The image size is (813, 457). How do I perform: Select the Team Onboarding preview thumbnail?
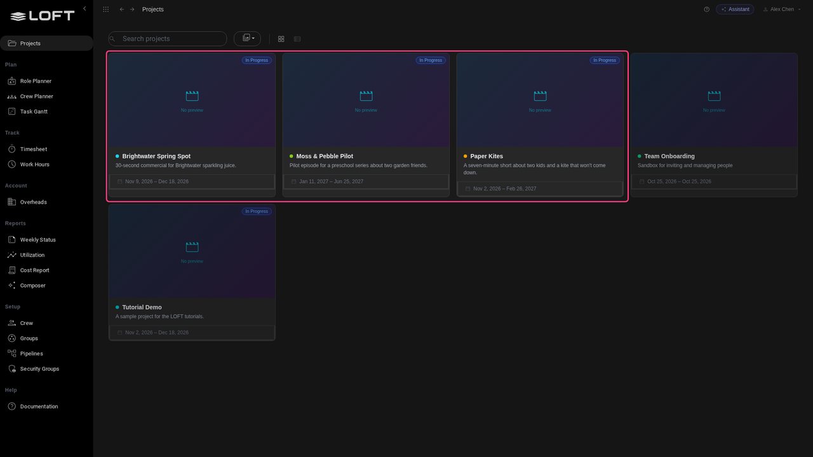[714, 100]
